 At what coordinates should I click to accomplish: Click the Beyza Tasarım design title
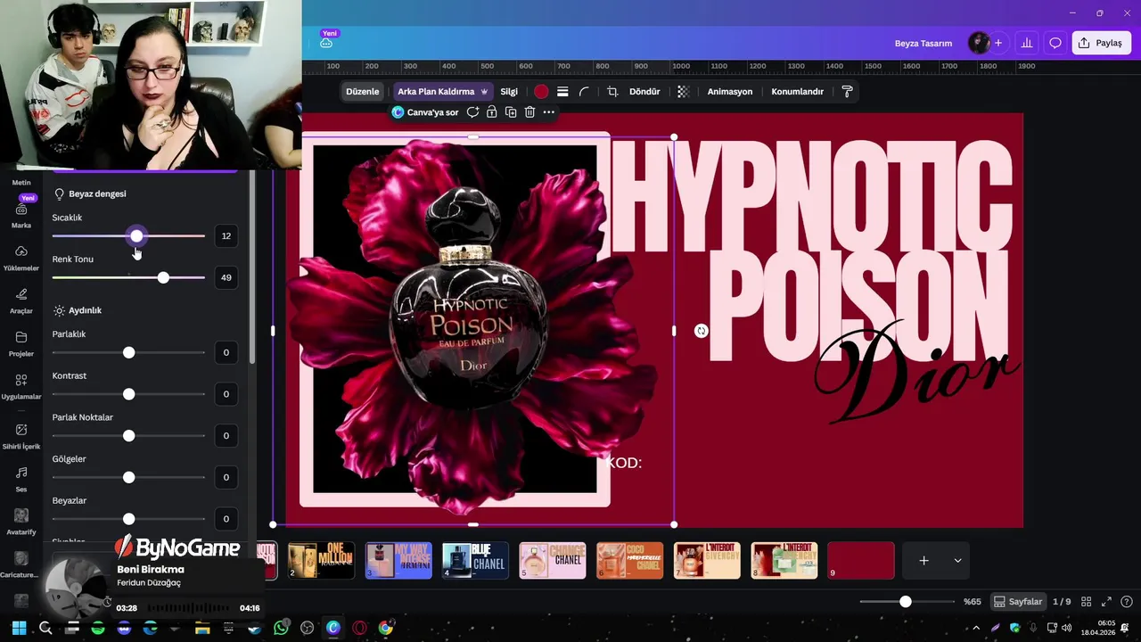click(x=923, y=43)
